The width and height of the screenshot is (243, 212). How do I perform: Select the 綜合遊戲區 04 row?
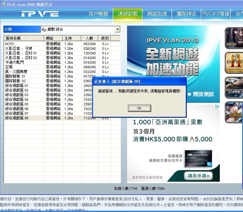click(48, 100)
